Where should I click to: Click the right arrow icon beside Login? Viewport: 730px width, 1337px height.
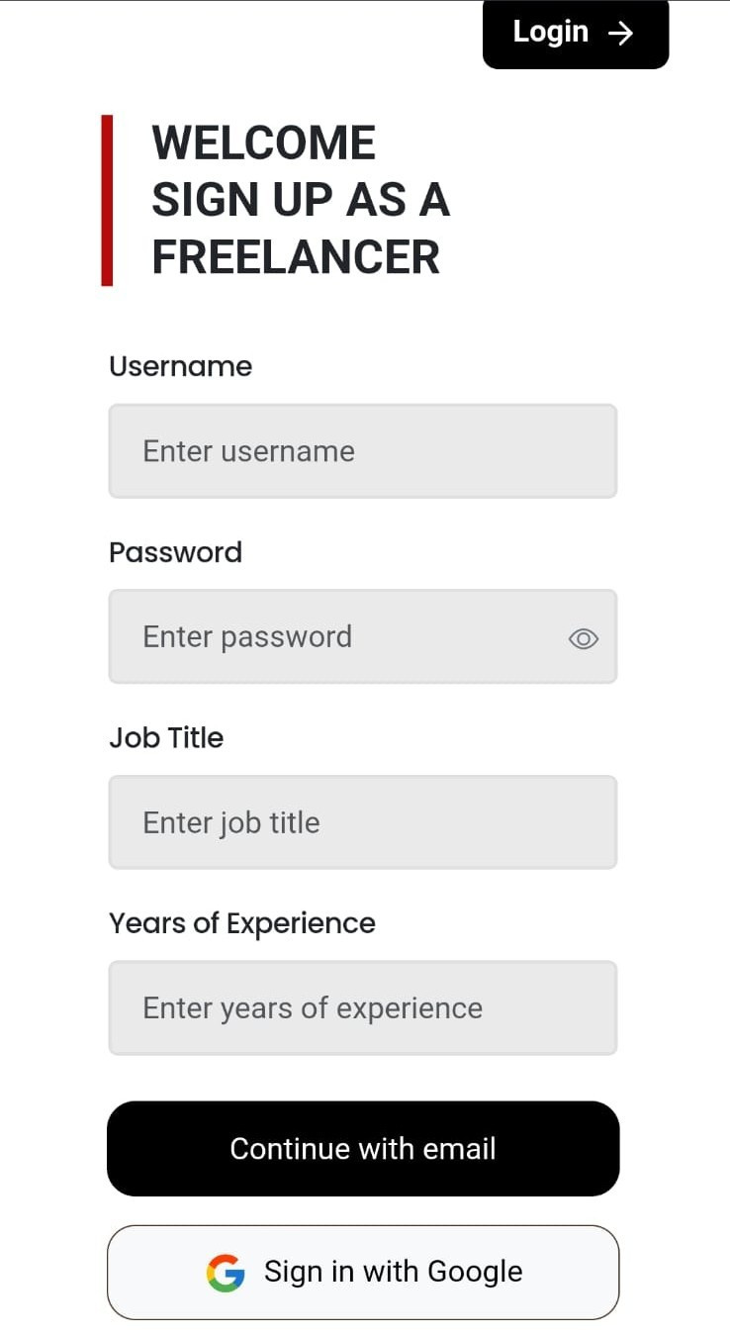[x=620, y=34]
